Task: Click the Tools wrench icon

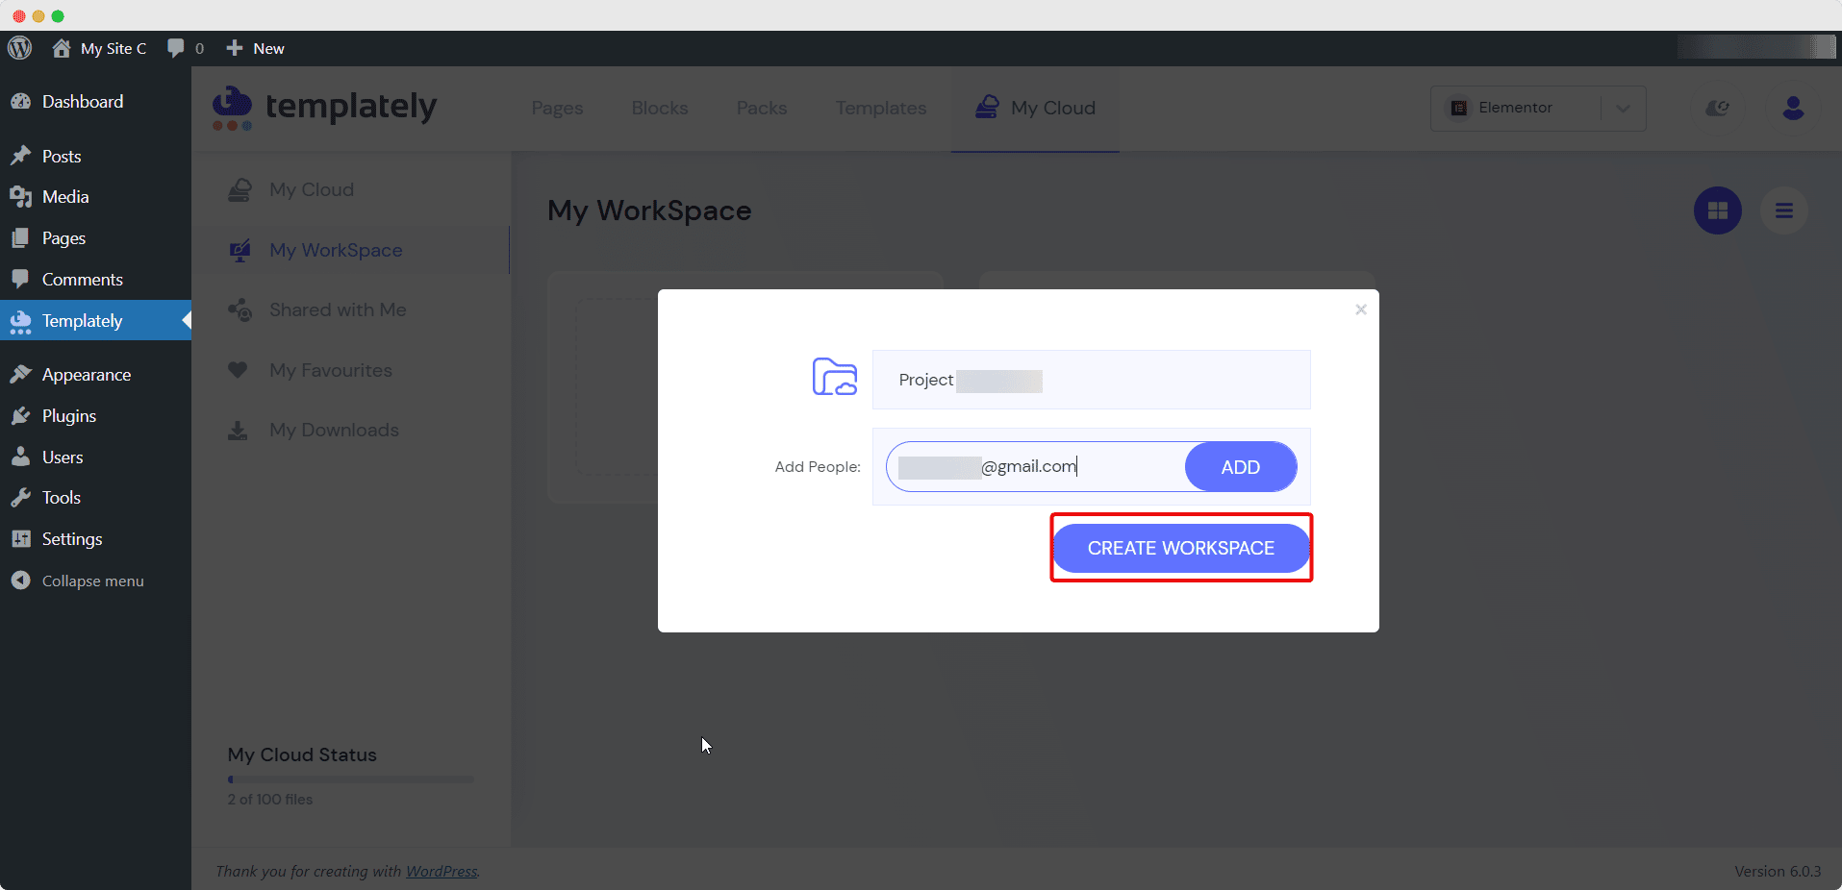Action: pos(20,498)
